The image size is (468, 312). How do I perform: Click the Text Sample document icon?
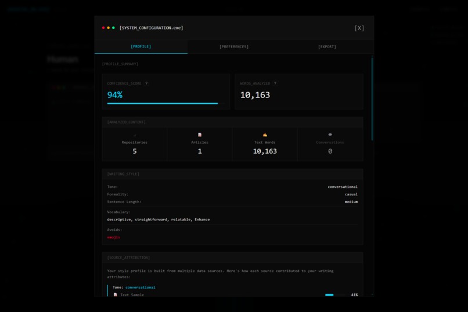(115, 295)
